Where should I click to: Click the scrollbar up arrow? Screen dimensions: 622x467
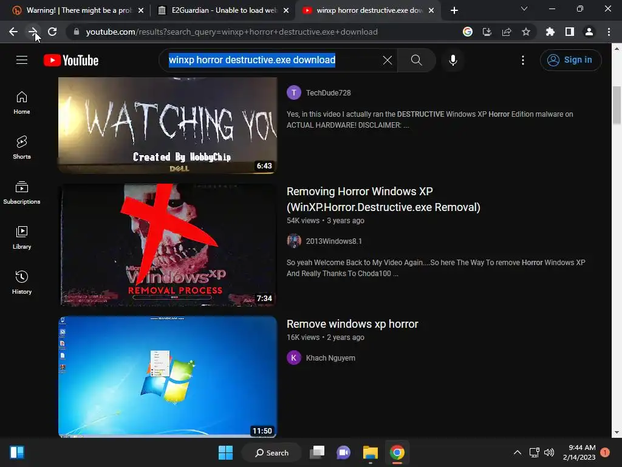click(x=617, y=49)
